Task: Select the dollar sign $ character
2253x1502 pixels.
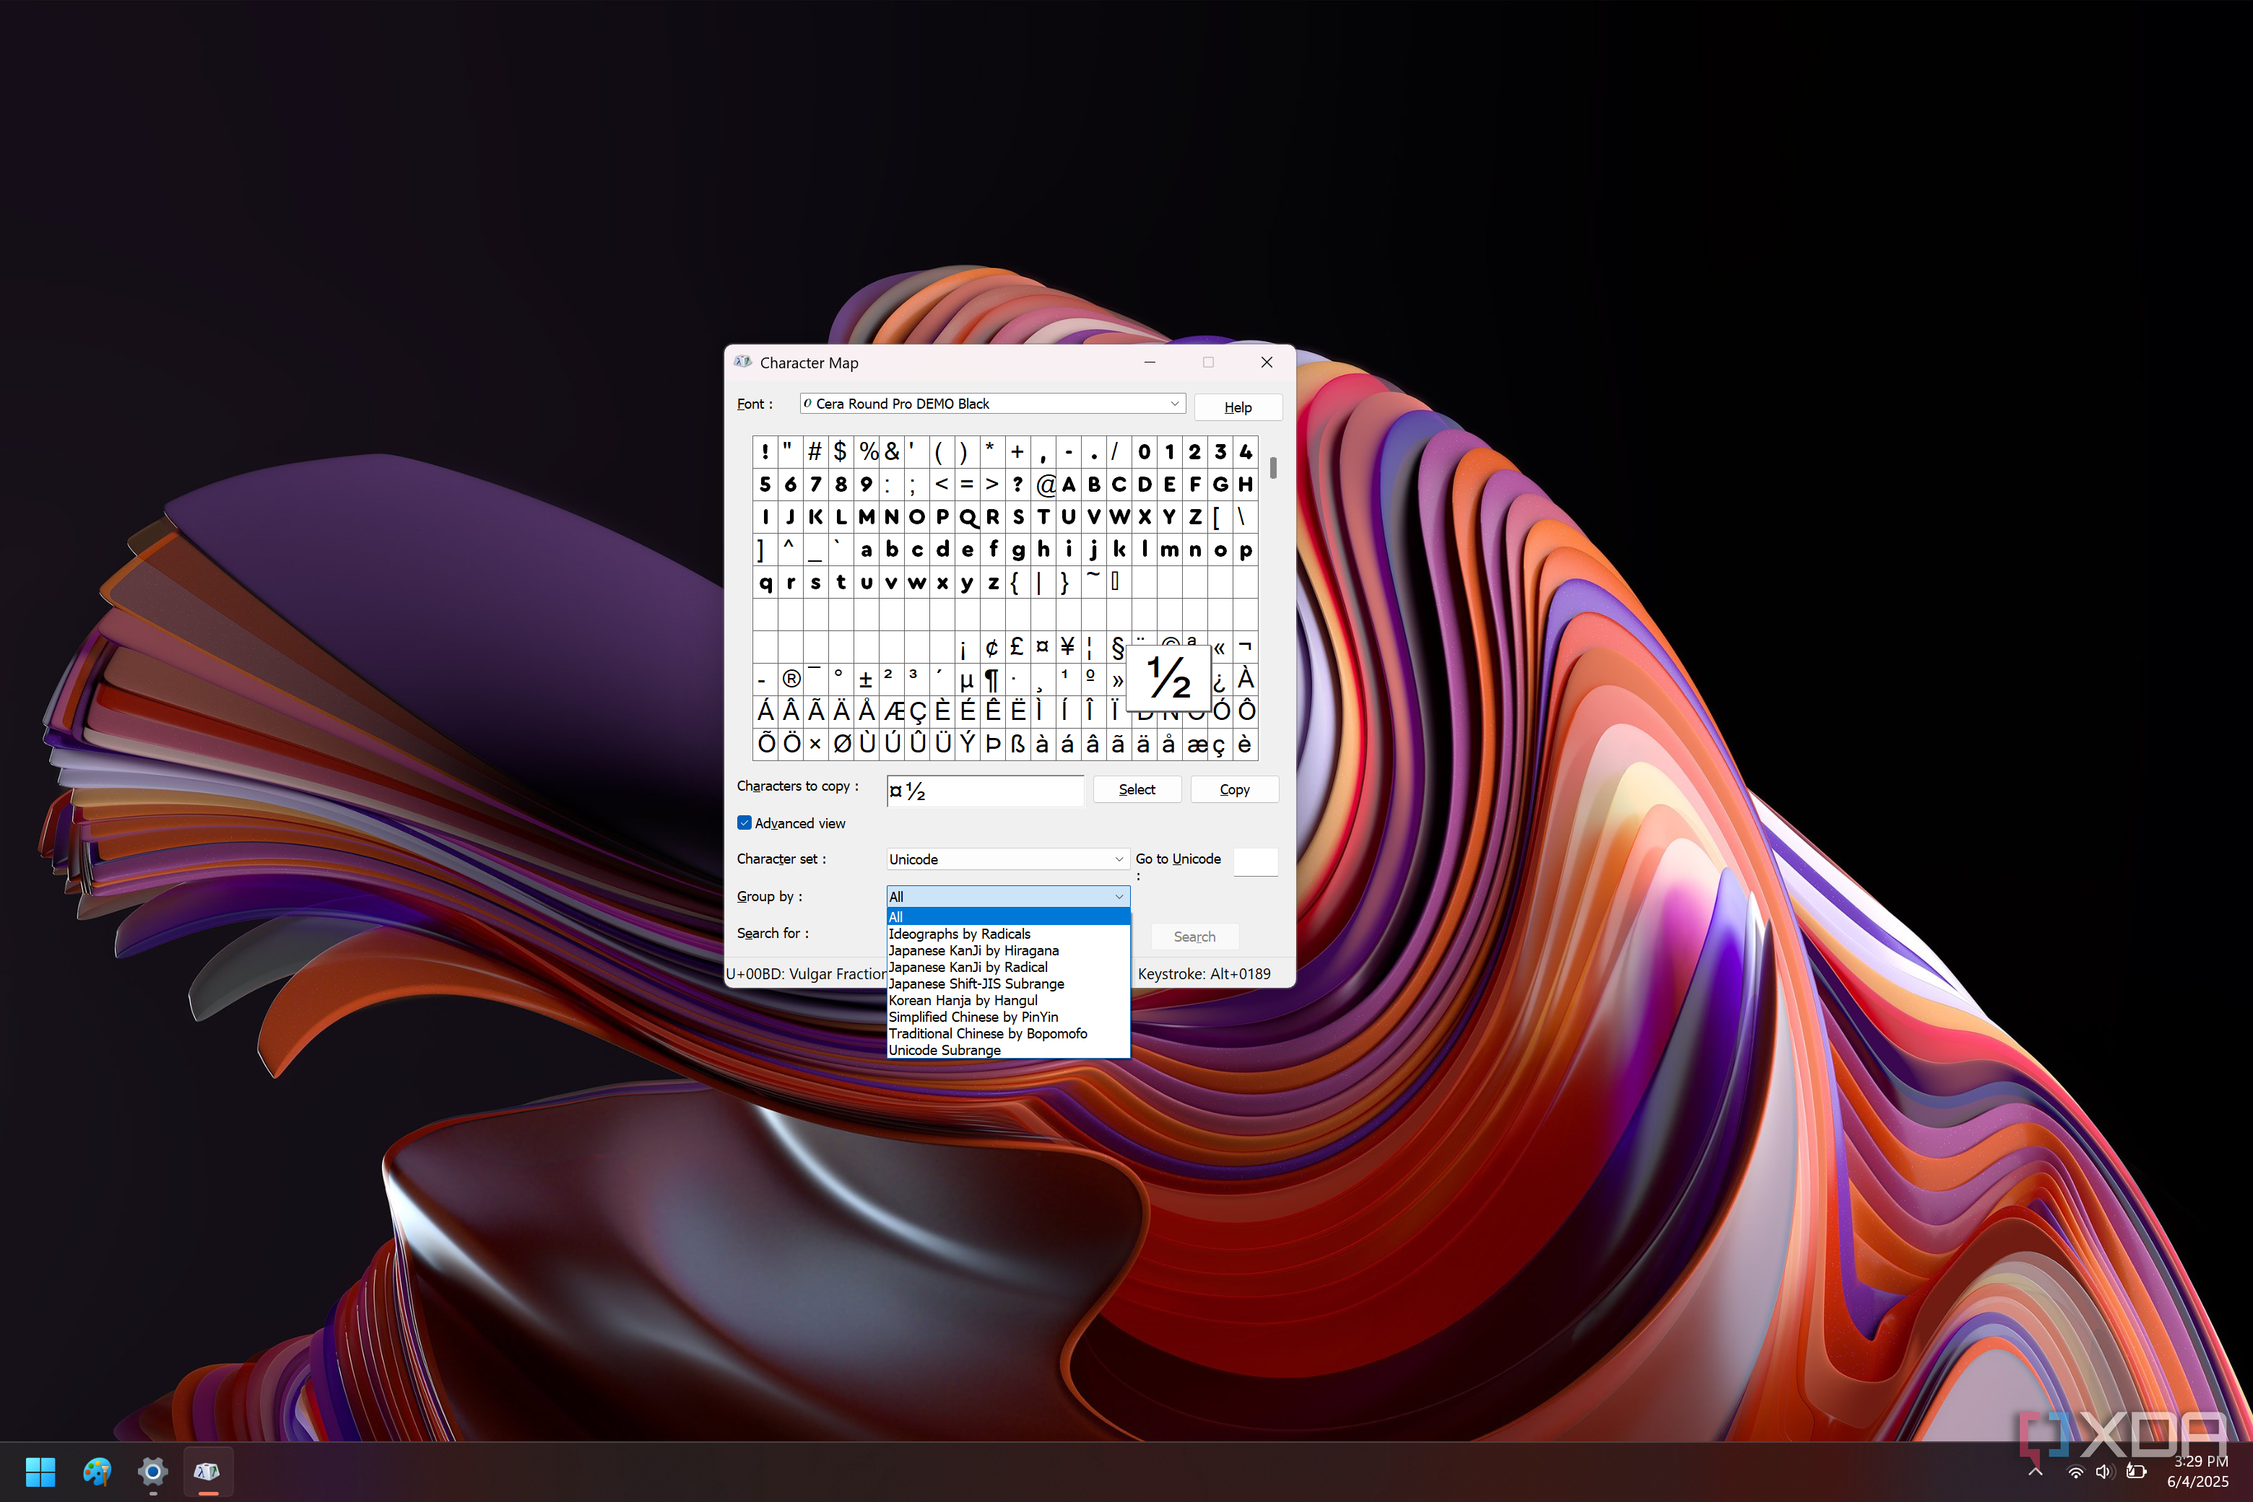Action: point(840,451)
